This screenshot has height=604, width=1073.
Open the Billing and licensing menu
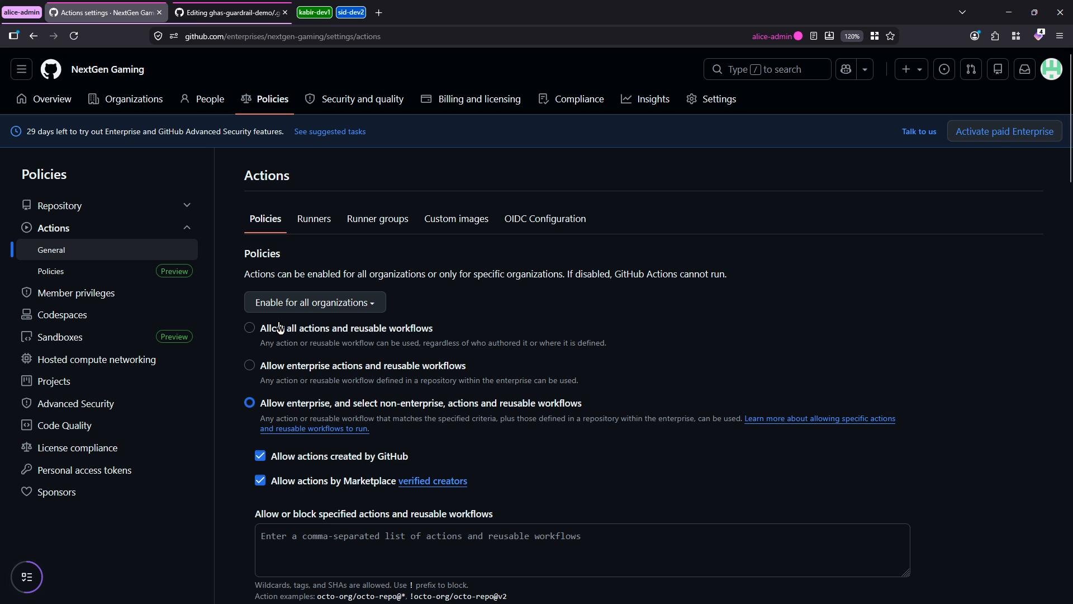[x=471, y=99]
